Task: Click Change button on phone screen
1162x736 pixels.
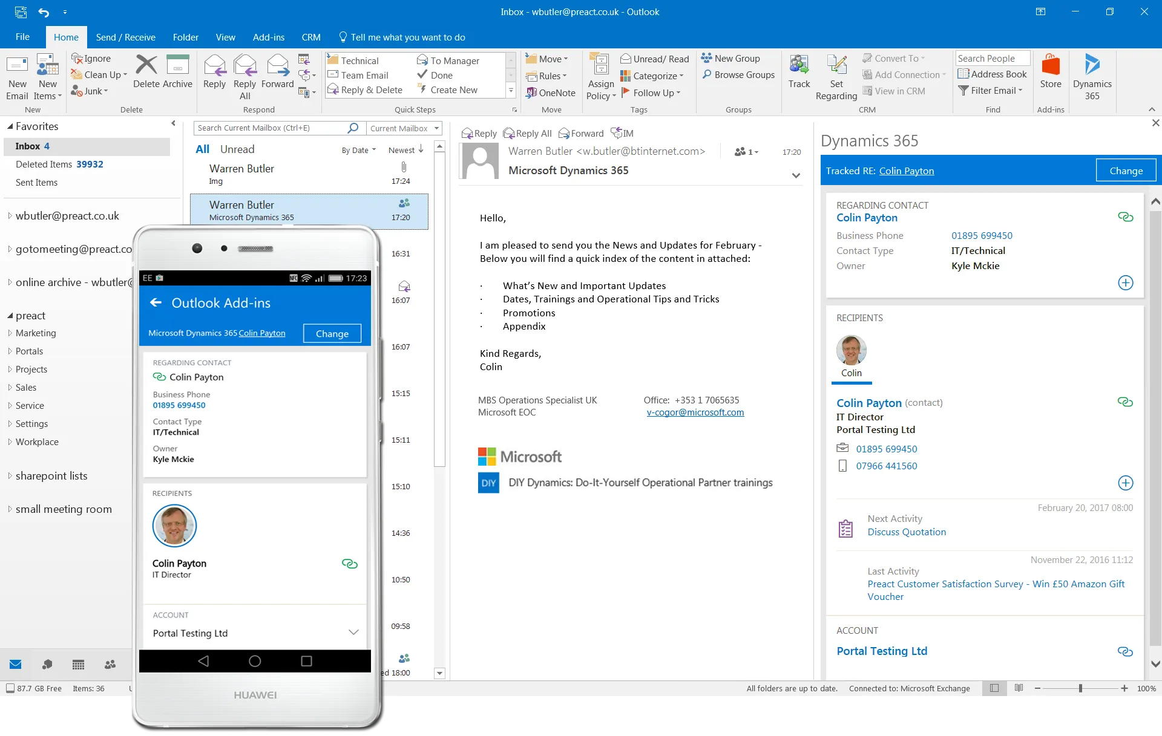Action: [x=332, y=333]
